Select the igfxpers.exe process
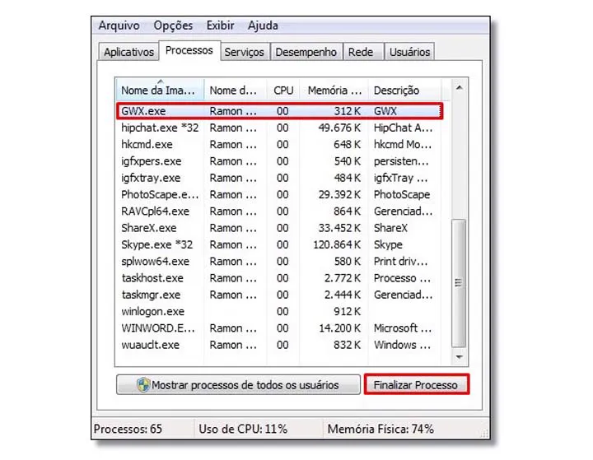This screenshot has height=460, width=593. click(x=279, y=161)
